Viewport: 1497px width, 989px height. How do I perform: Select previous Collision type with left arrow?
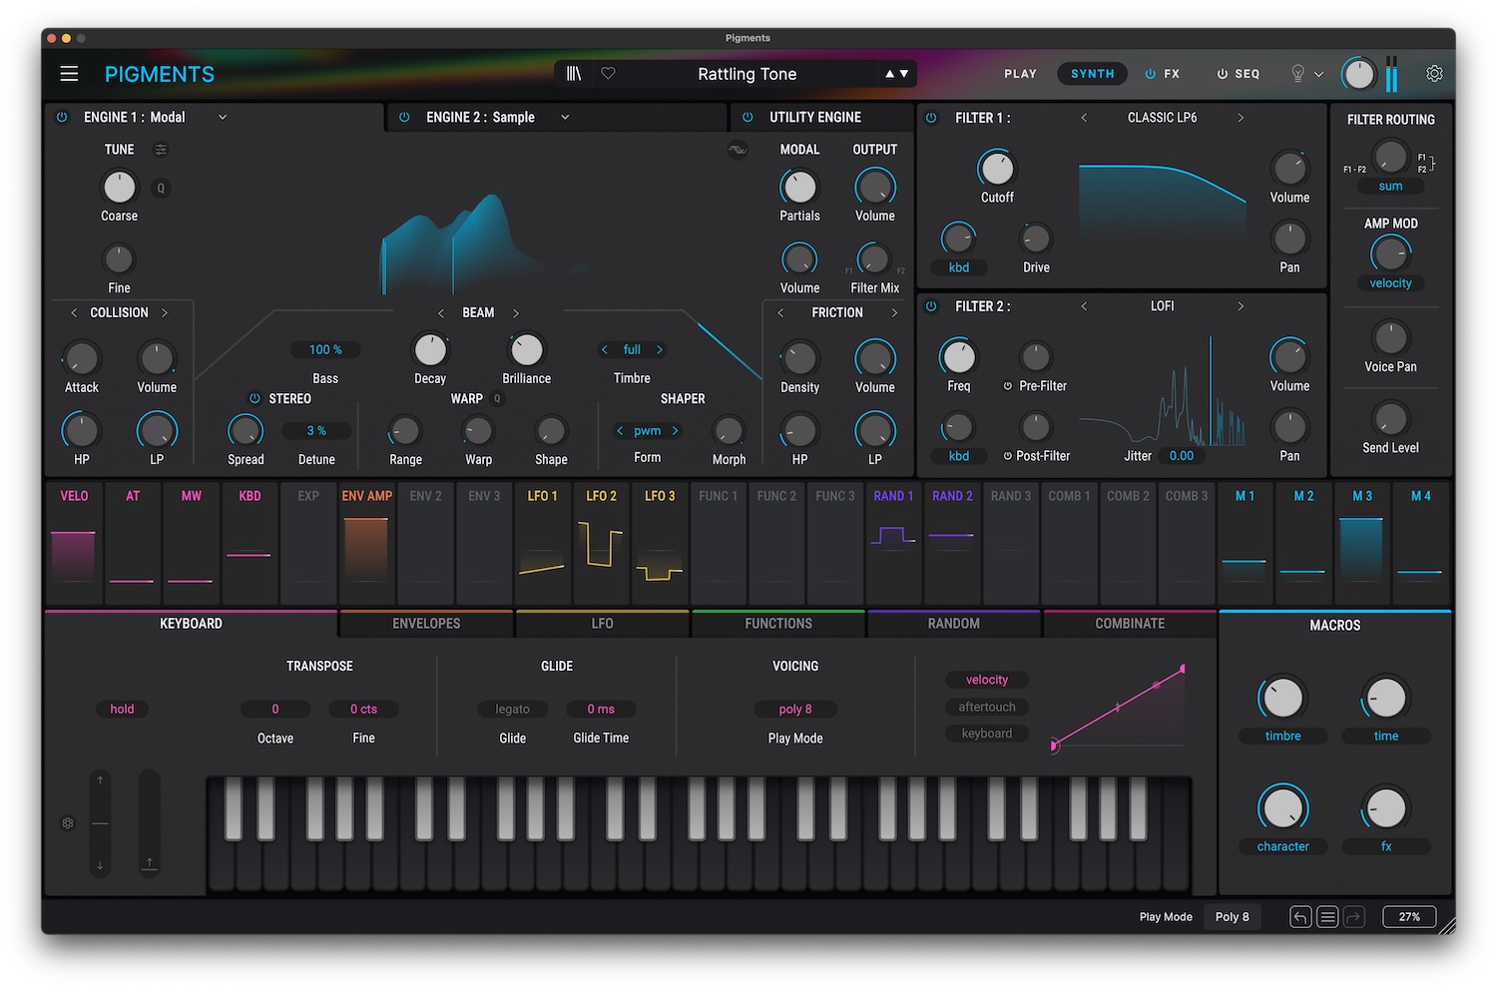coord(74,312)
